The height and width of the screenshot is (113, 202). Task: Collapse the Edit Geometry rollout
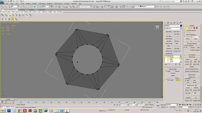[x=192, y=75]
